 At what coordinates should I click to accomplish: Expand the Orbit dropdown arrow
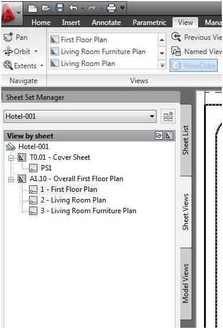pos(36,52)
